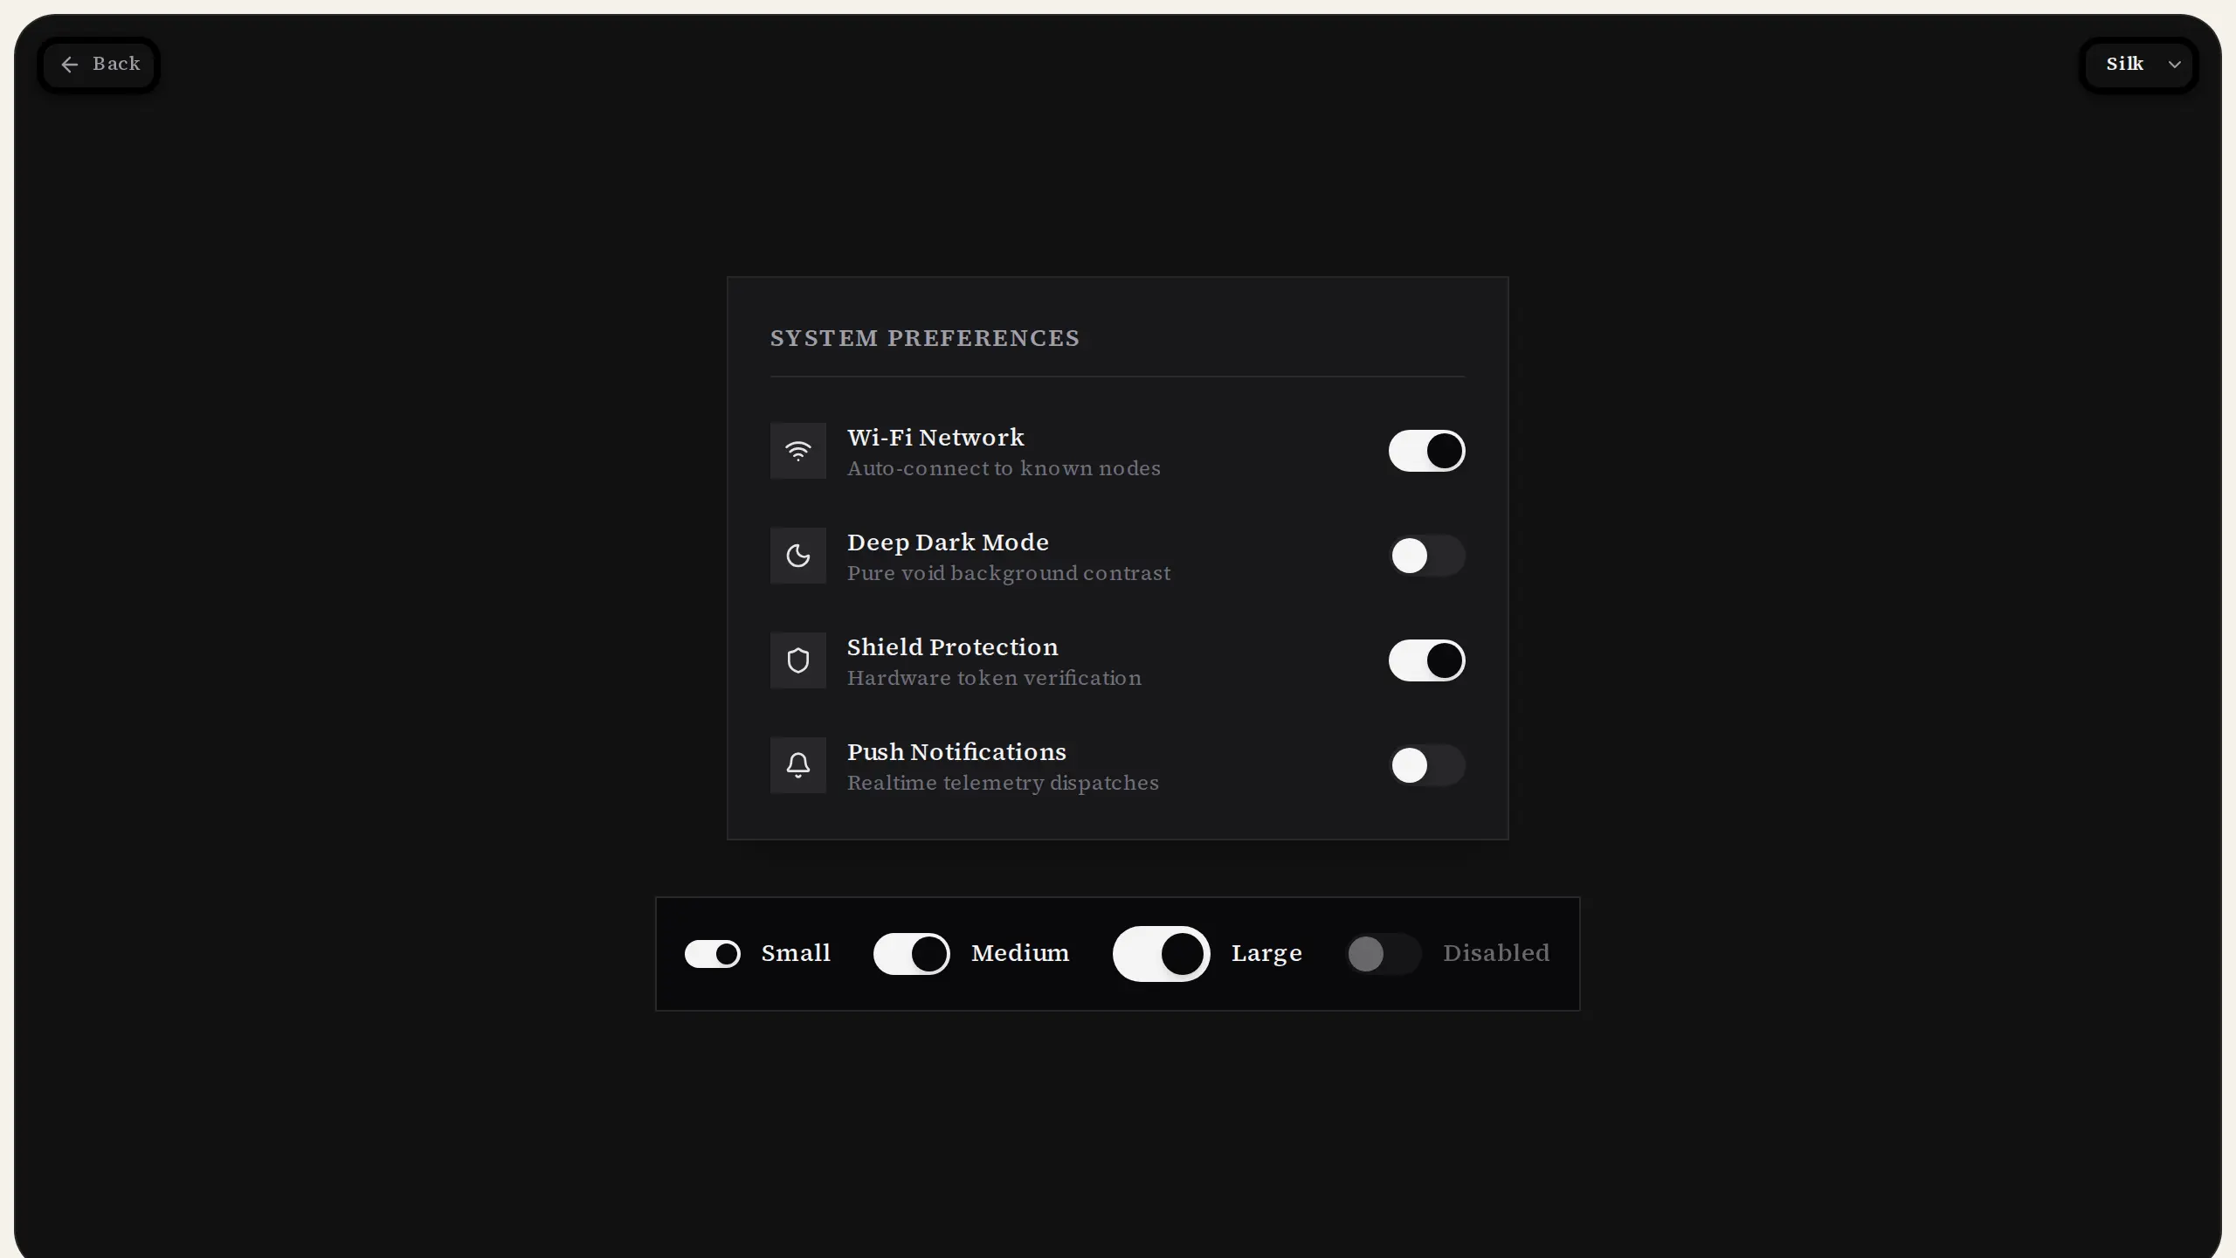The height and width of the screenshot is (1258, 2236).
Task: Open the Silk theme dropdown
Action: [x=2139, y=65]
